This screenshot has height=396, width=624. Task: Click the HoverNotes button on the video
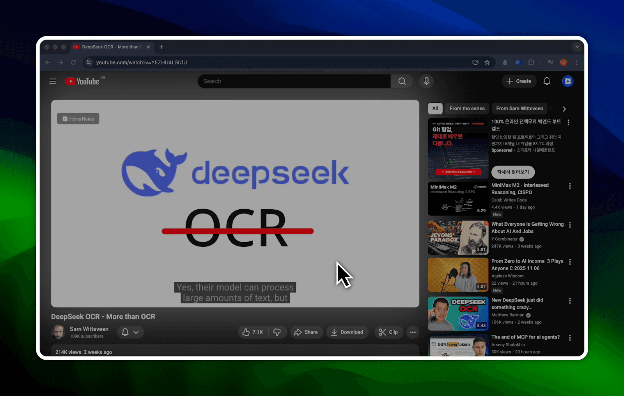78,119
